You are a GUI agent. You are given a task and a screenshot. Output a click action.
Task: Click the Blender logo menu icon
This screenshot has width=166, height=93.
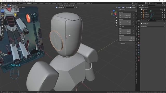click(2, 3)
